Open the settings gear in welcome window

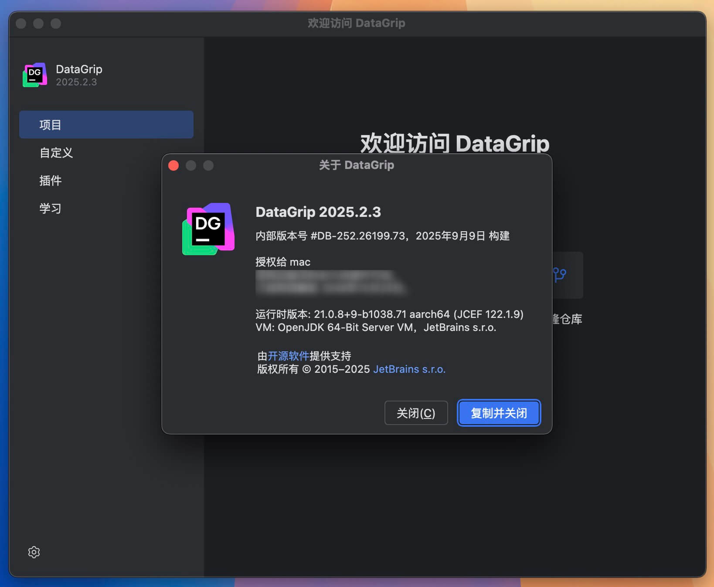[x=34, y=552]
